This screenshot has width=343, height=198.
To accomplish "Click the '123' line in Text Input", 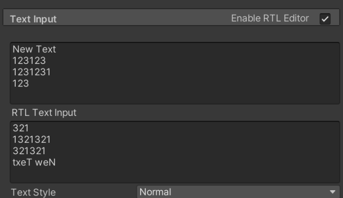I will pyautogui.click(x=21, y=83).
